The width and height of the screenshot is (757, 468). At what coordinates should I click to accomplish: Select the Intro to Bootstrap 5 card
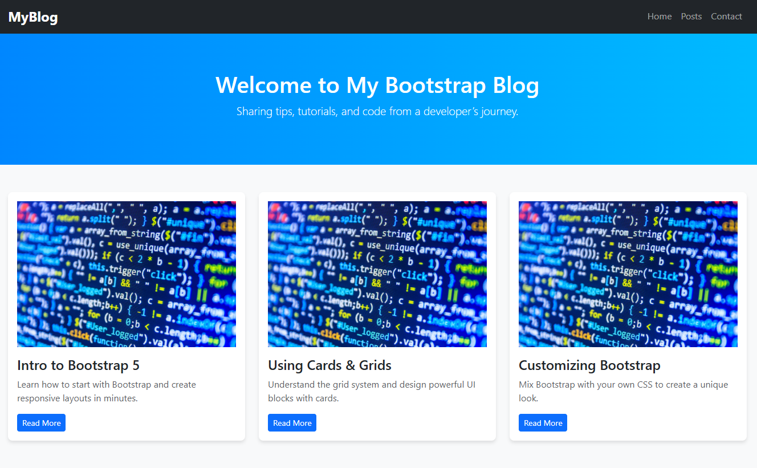coord(126,316)
